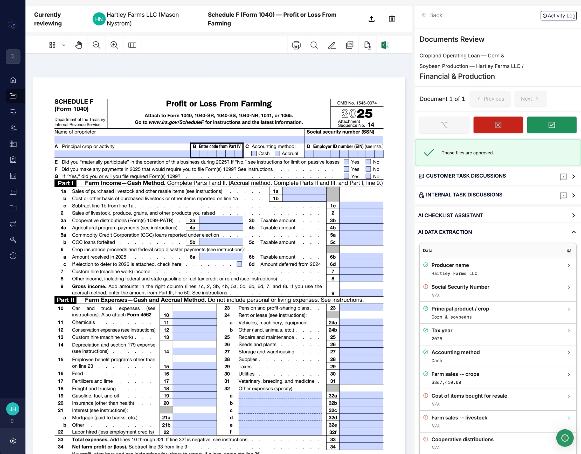Expand the Accounting method data row

click(x=569, y=353)
